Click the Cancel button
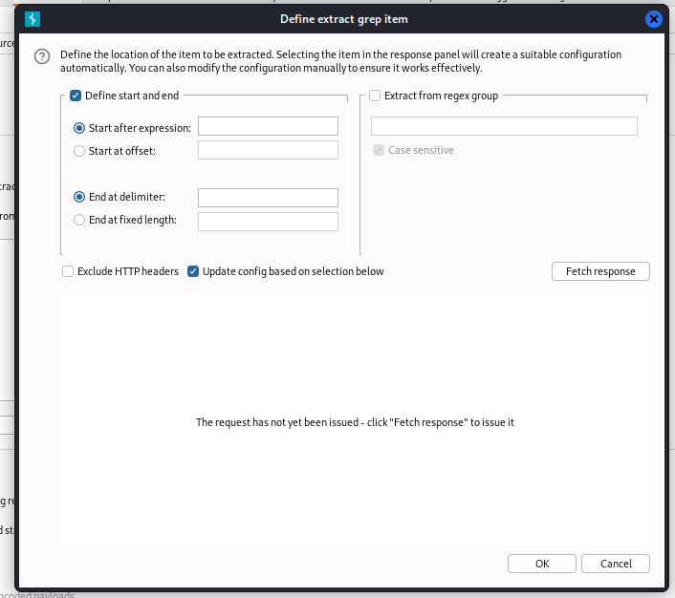 point(615,564)
